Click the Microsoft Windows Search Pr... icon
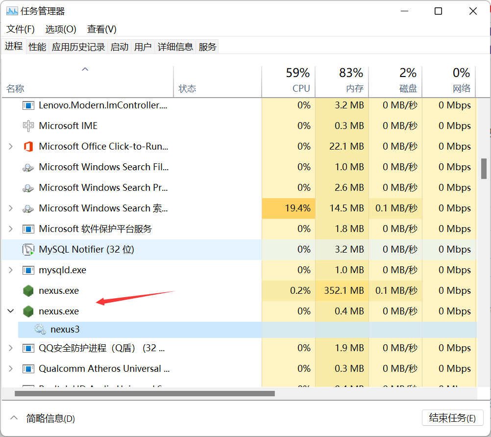 28,188
